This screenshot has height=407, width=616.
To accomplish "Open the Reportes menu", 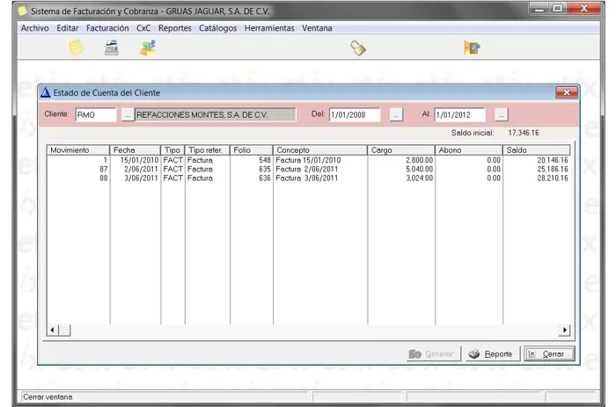I will point(175,28).
